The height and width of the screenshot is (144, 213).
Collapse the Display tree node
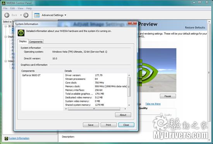click(x=6, y=37)
